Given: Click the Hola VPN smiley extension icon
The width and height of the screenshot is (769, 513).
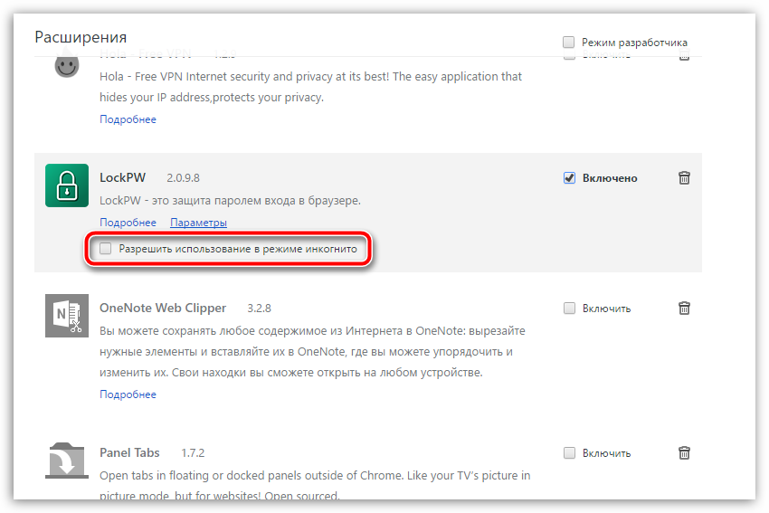Looking at the screenshot, I should (67, 66).
